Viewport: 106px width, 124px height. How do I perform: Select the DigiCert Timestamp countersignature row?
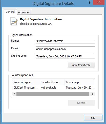point(53,88)
